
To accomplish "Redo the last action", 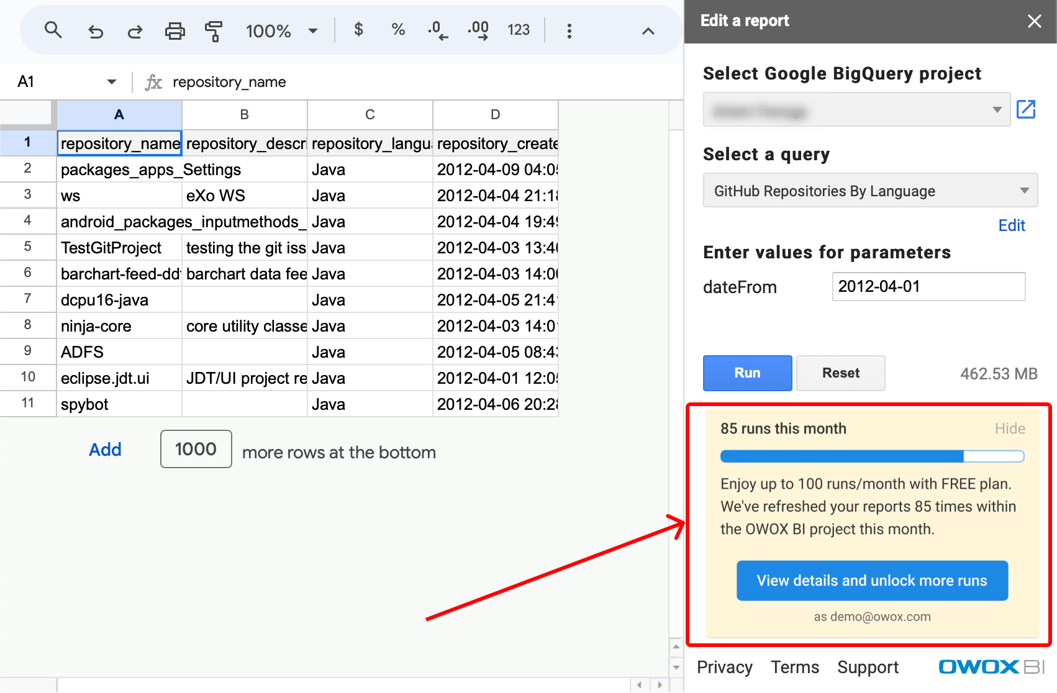I will click(x=135, y=30).
